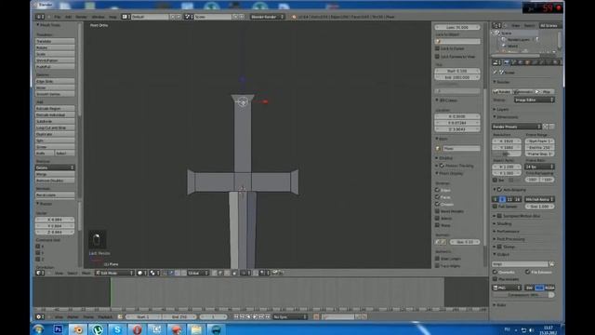Adjust the Compression slider in Output panel
Screen dimensions: 595x335
(523, 295)
